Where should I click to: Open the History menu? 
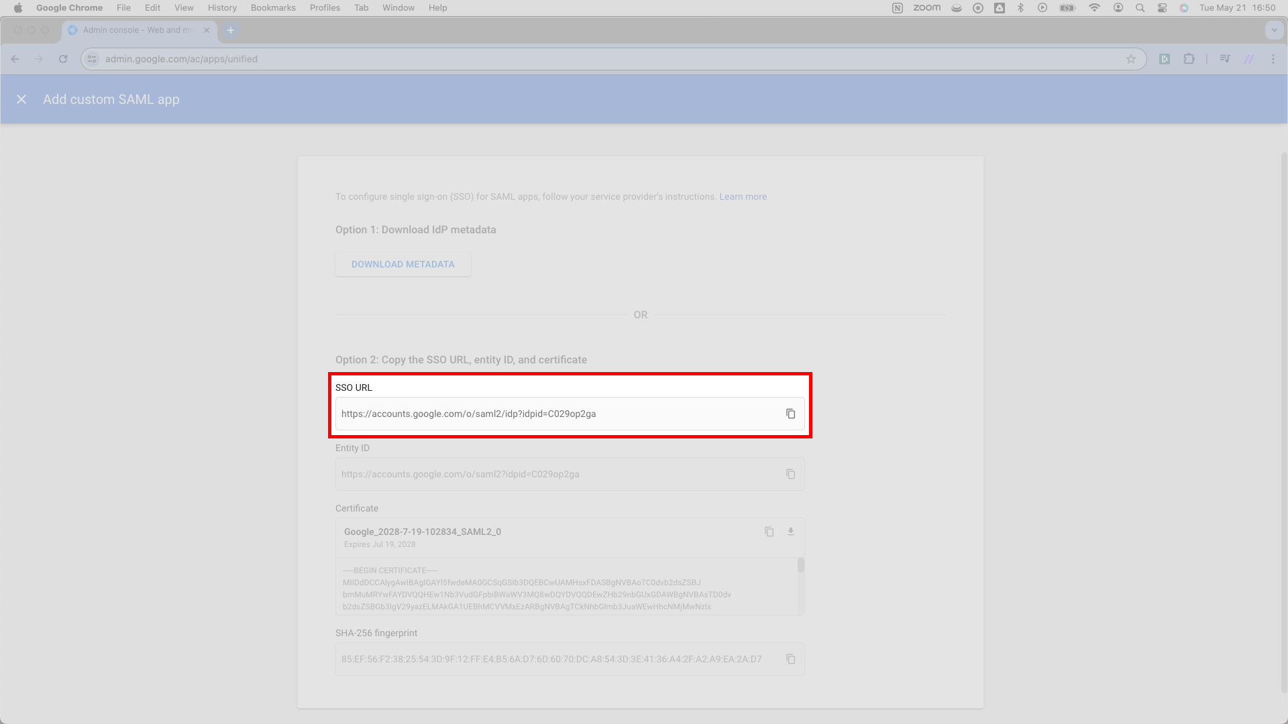coord(222,8)
